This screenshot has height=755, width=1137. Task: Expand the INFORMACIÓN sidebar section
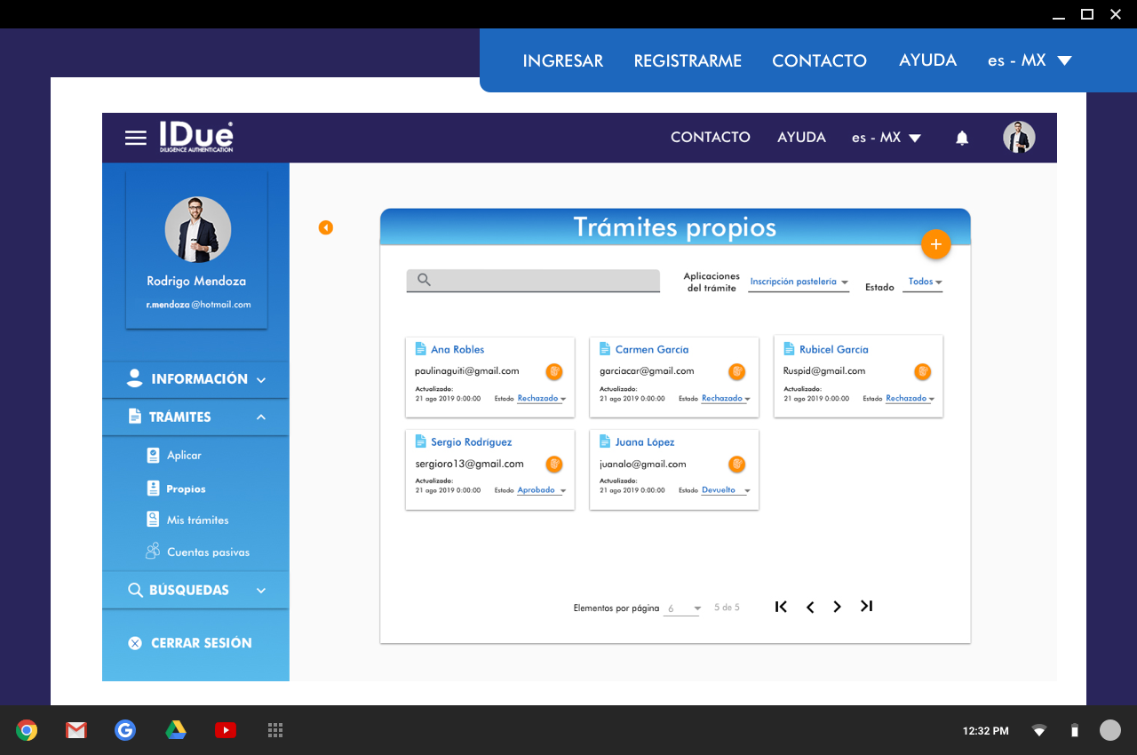[x=196, y=379]
